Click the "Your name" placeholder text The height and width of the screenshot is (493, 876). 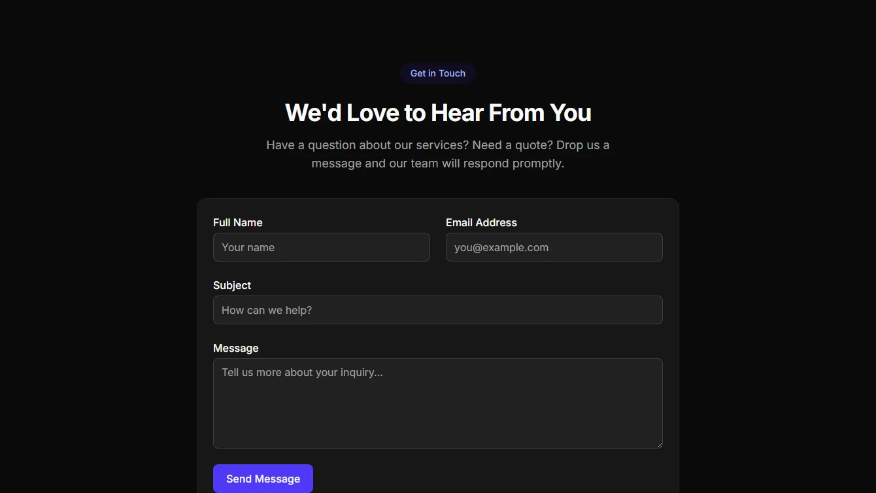(x=248, y=247)
